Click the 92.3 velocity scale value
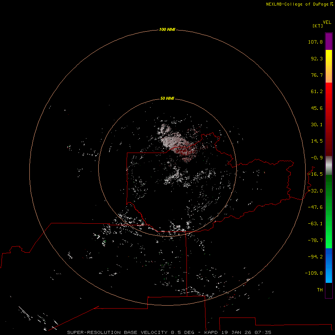 pyautogui.click(x=317, y=58)
